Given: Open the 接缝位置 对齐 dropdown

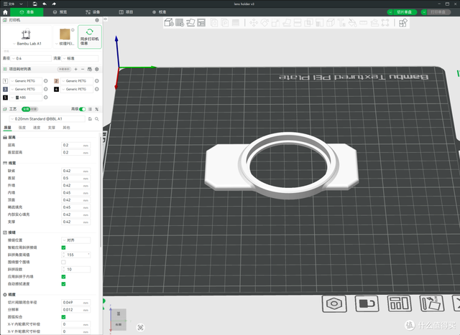Looking at the screenshot, I should click(x=76, y=240).
